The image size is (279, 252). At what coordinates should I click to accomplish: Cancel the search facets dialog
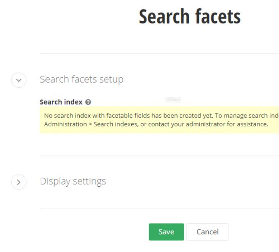point(207,232)
